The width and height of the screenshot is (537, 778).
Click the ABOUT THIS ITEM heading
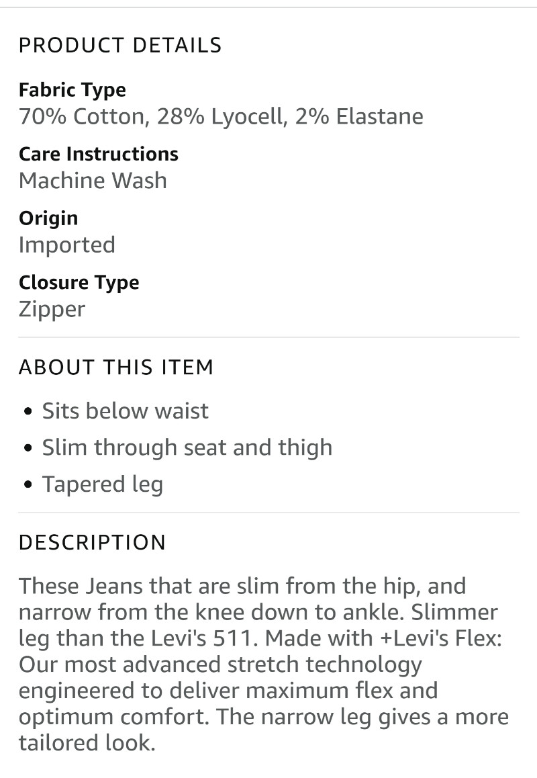[116, 368]
